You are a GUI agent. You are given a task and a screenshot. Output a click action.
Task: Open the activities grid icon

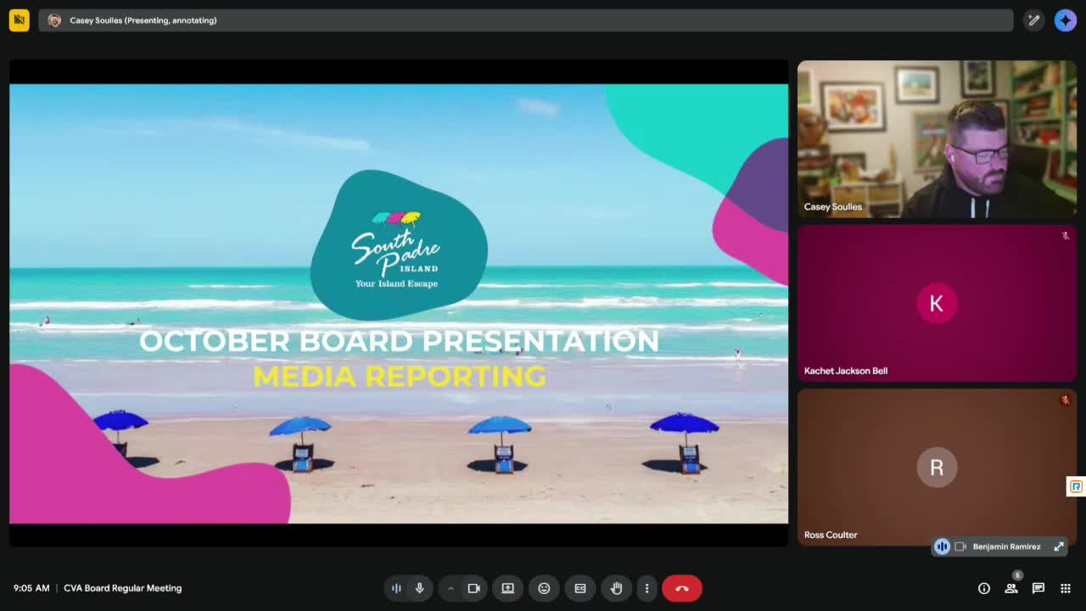pyautogui.click(x=1066, y=588)
